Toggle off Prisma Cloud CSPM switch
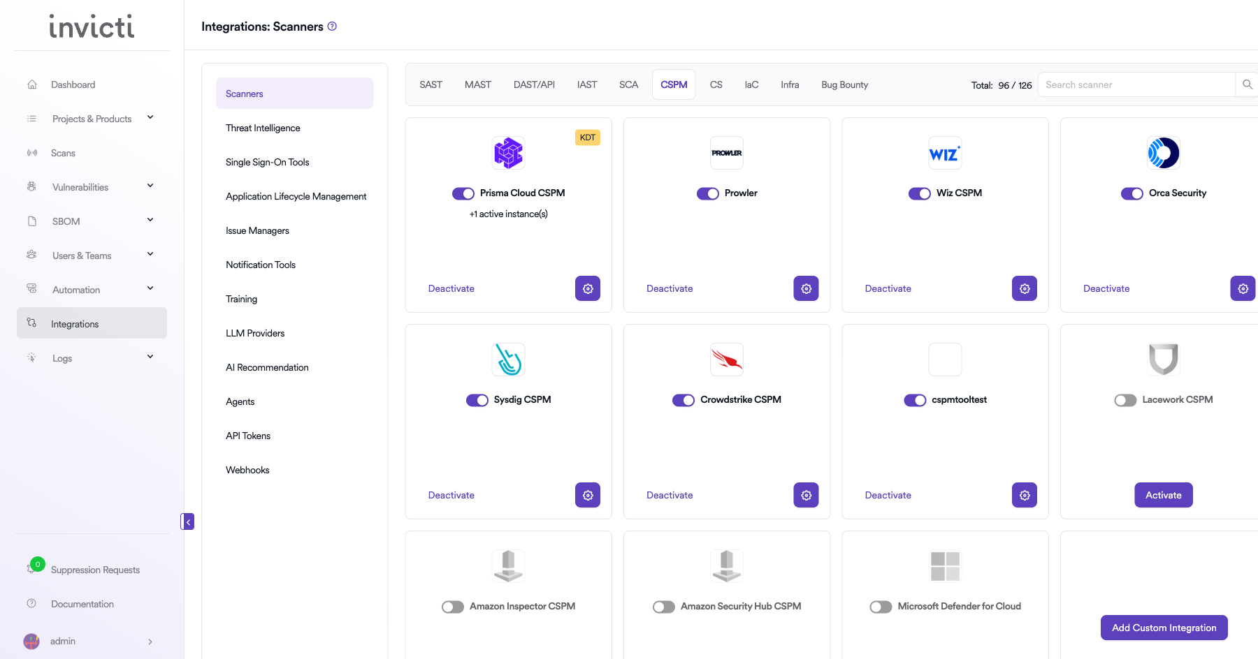The width and height of the screenshot is (1258, 659). tap(463, 193)
